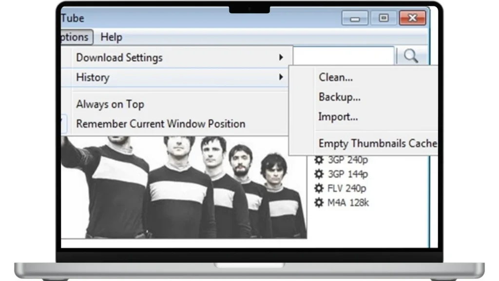Select the M4A 128k gear icon
Viewport: 499px width, 281px height.
tap(319, 202)
